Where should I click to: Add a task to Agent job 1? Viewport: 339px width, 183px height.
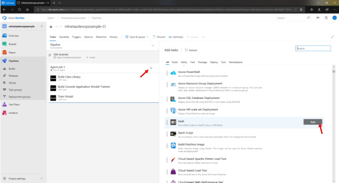(151, 68)
